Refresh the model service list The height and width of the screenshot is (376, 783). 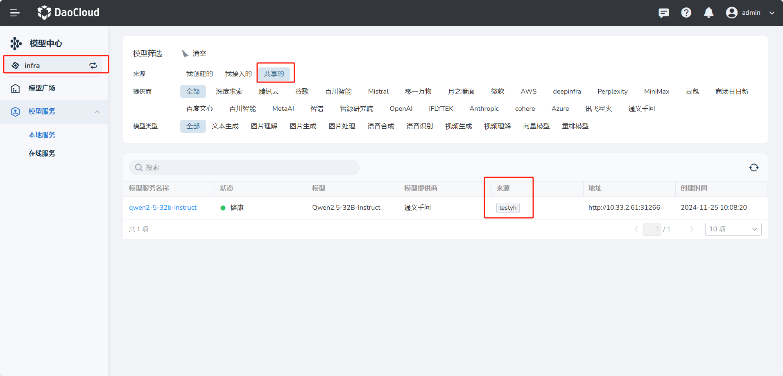754,168
